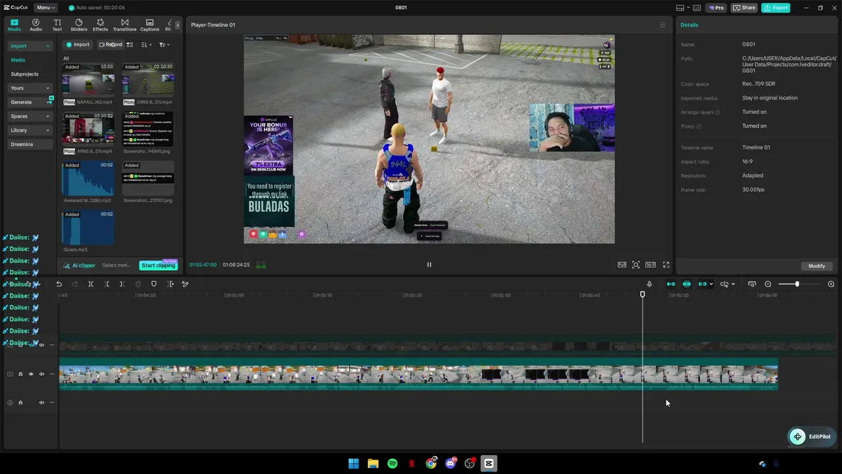842x474 pixels.
Task: Adjust the timeline zoom slider
Action: point(797,284)
